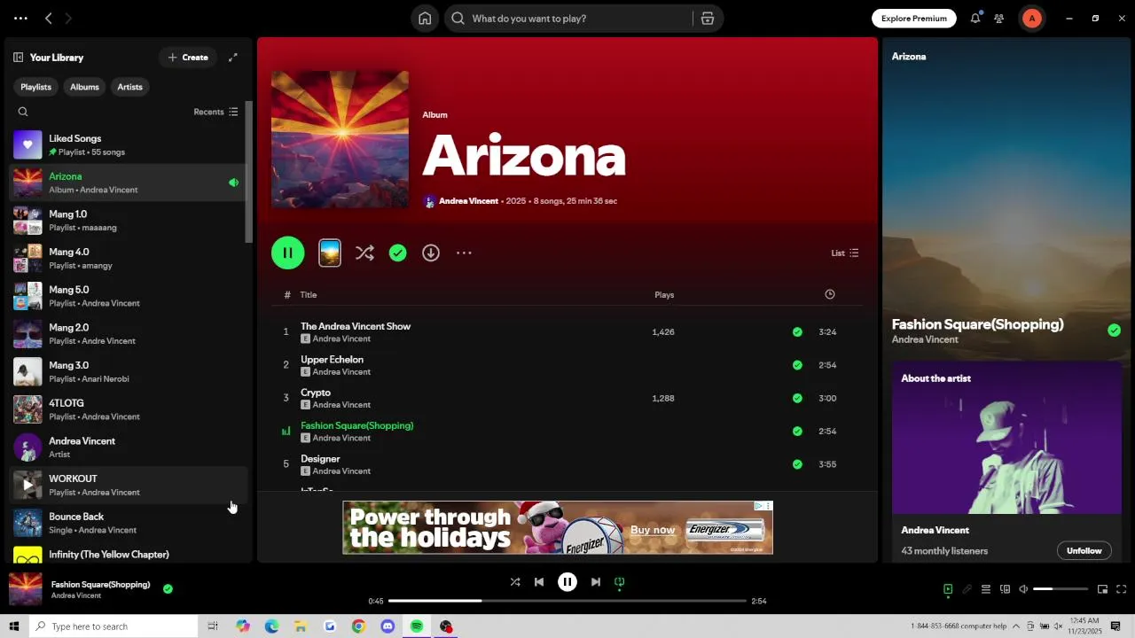Remove Arizona album from Your Library
This screenshot has height=638, width=1135.
pos(398,253)
